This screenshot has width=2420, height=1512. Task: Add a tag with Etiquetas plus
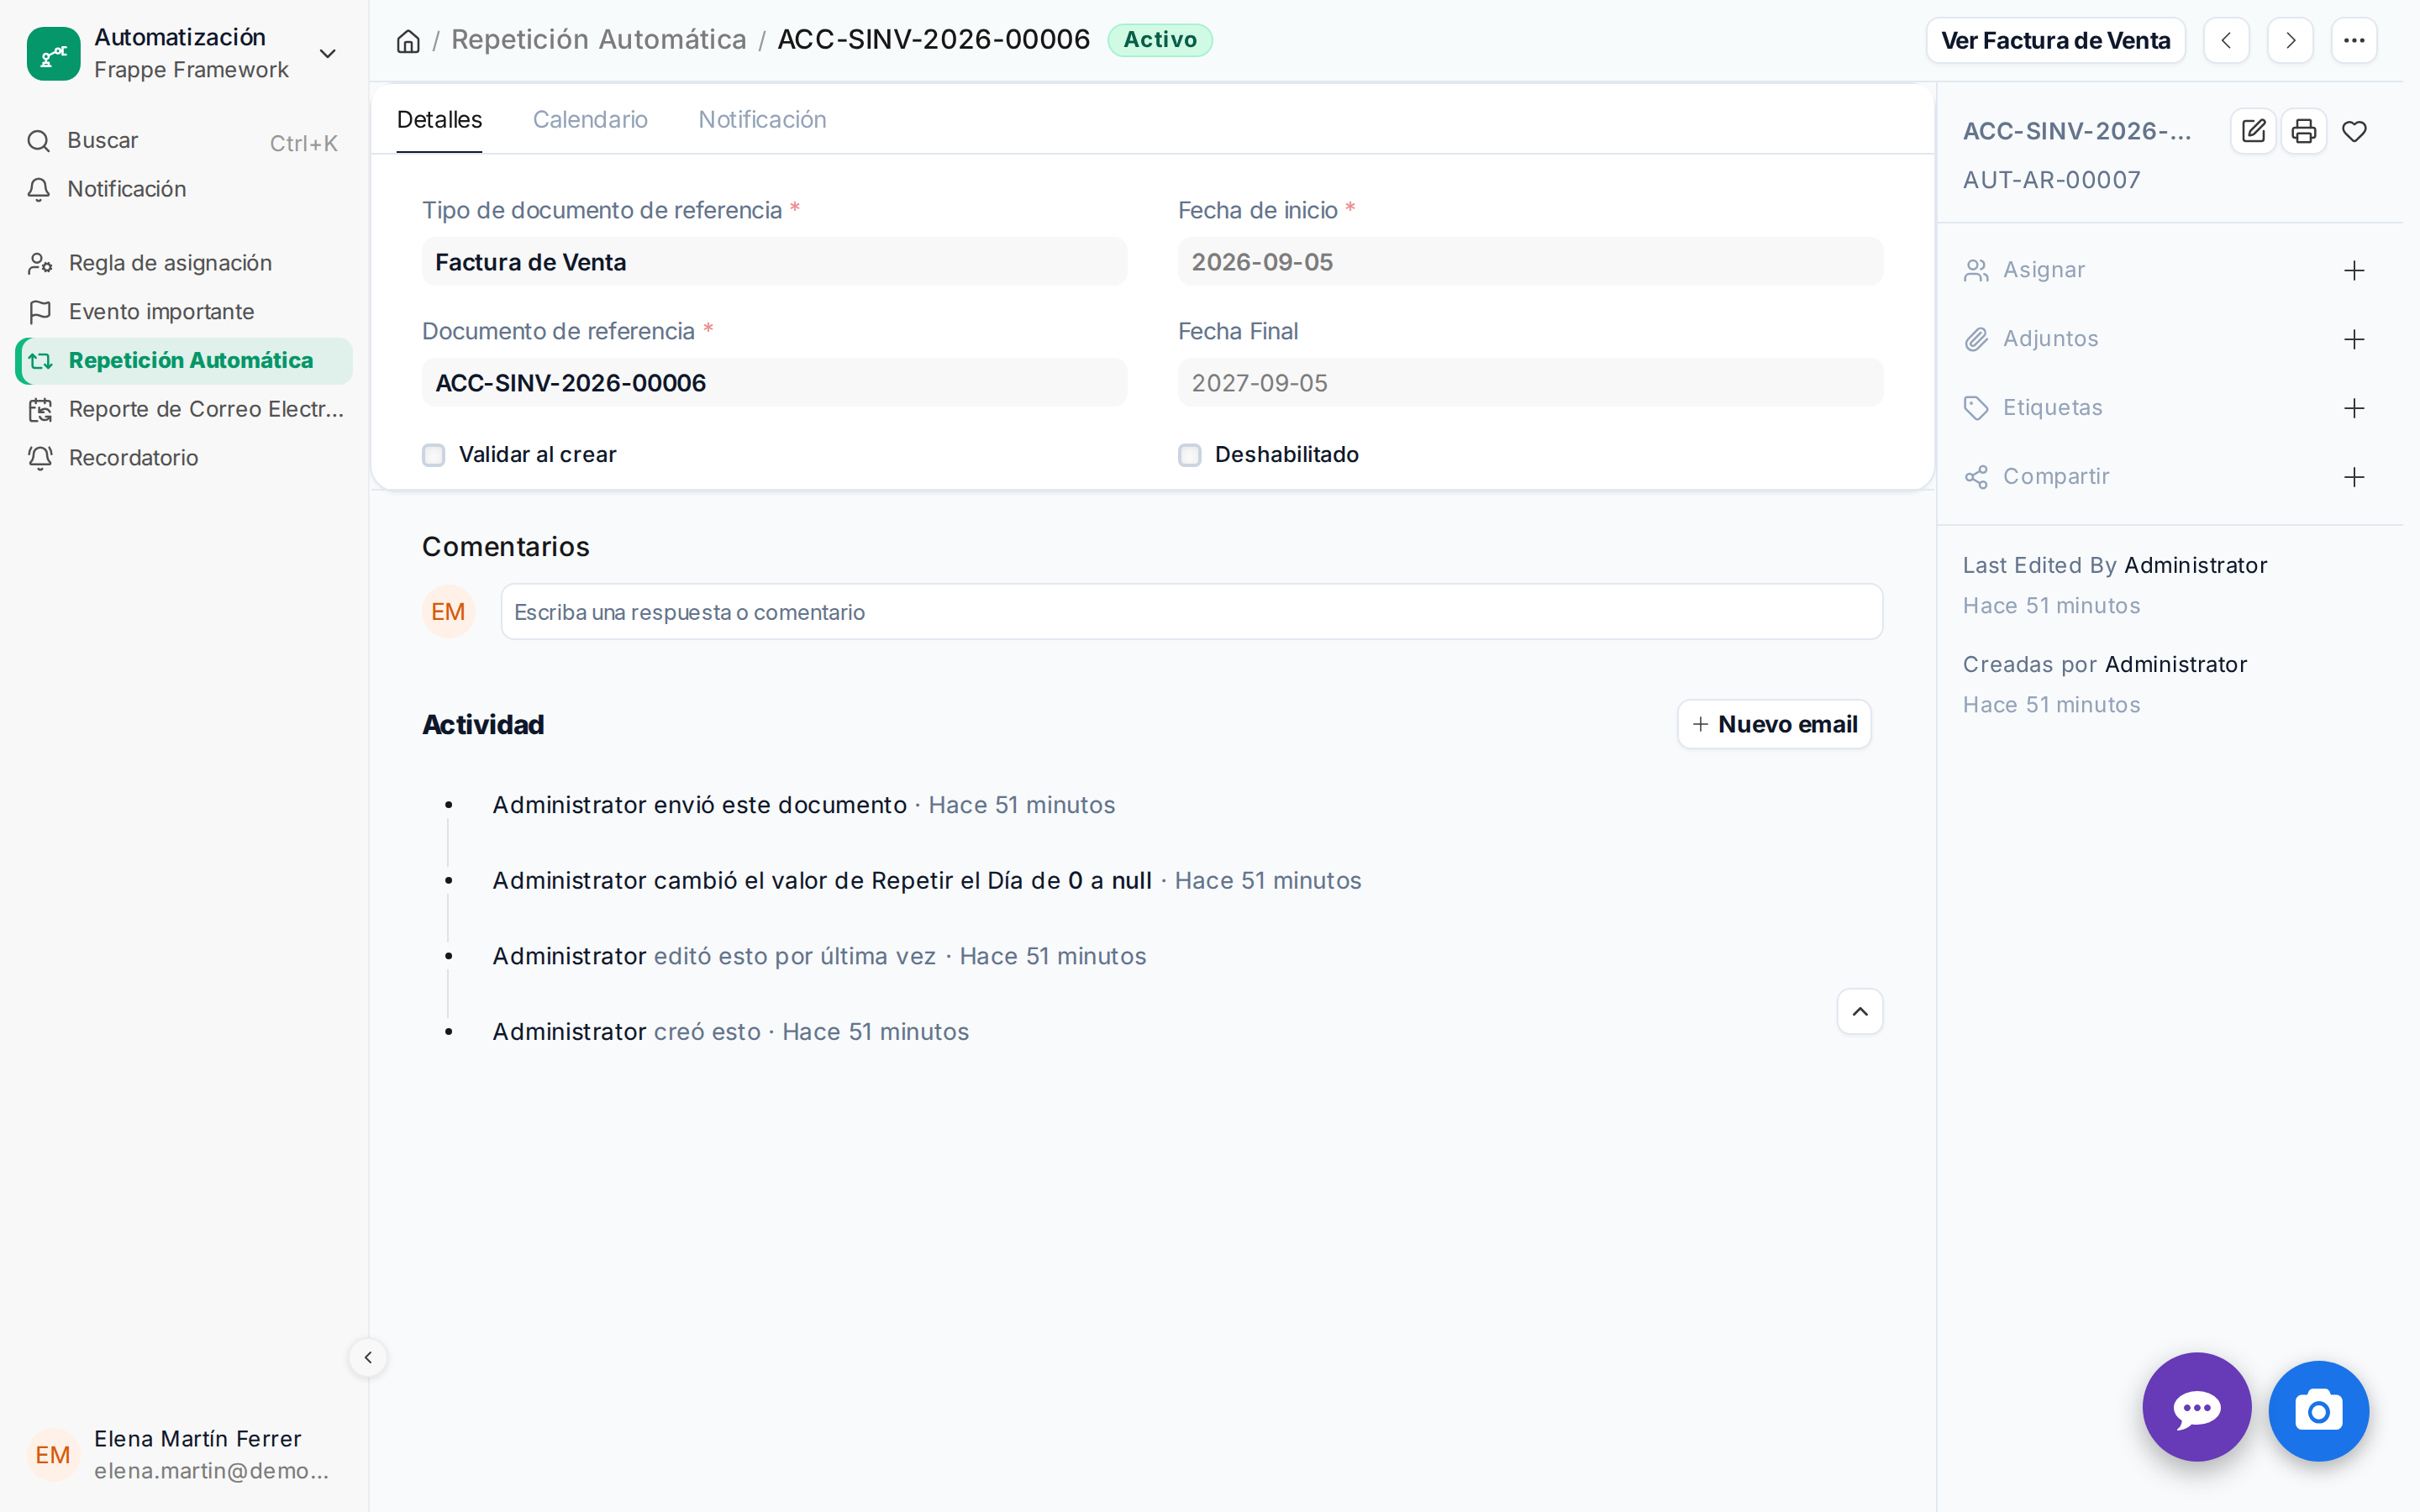tap(2354, 408)
